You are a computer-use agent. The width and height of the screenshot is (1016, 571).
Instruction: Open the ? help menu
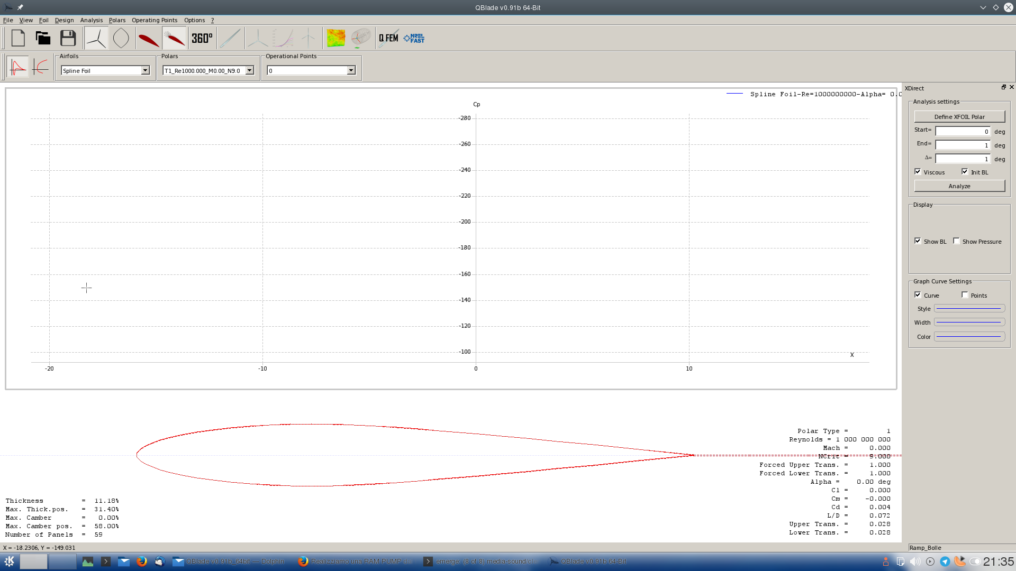(x=213, y=20)
